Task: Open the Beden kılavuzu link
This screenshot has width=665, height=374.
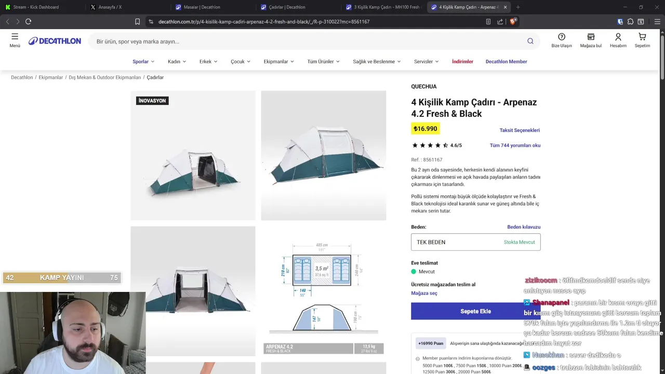Action: tap(524, 227)
